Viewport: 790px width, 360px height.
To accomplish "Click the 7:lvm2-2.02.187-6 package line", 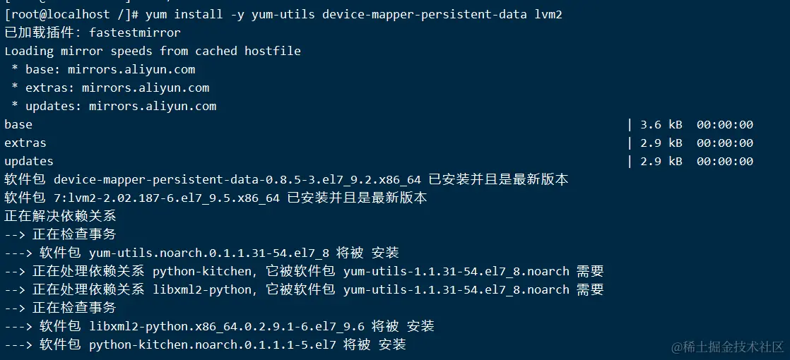I will (216, 198).
